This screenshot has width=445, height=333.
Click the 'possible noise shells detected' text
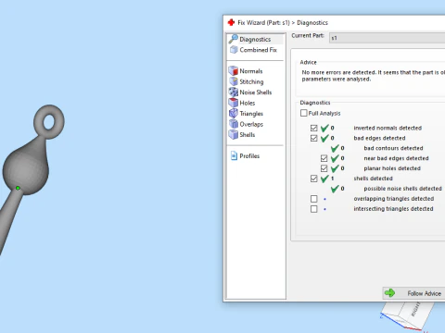pyautogui.click(x=402, y=189)
